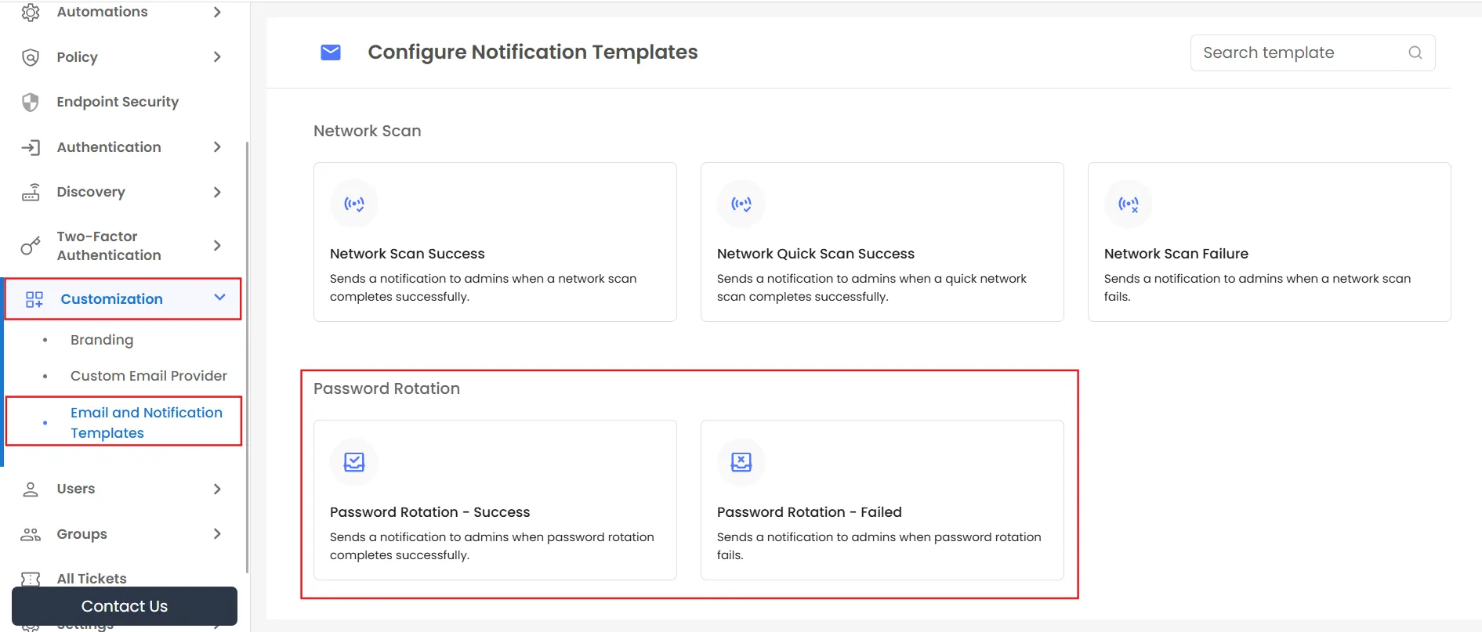Screen dimensions: 1482x632
Task: Expand the Automations menu chevron
Action: tap(217, 12)
